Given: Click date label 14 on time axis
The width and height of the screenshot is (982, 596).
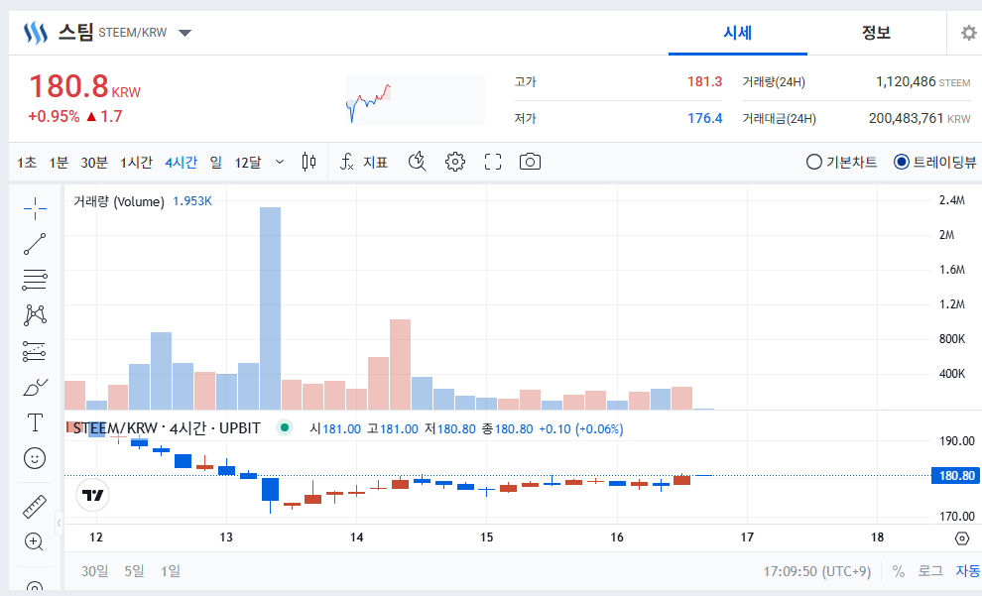Looking at the screenshot, I should tap(356, 537).
